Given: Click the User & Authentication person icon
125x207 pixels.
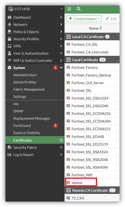Looking at the screenshot, I should pyautogui.click(x=10, y=53).
